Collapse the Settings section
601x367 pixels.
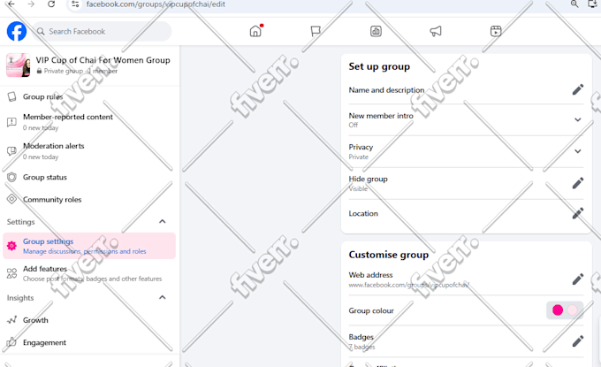(162, 221)
